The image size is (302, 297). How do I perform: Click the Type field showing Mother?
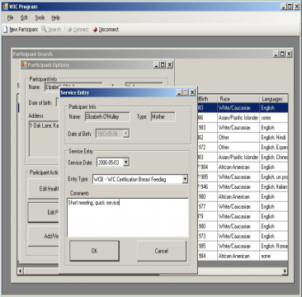tap(163, 117)
